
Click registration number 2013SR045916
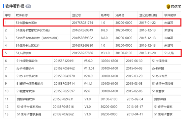pyautogui.click(x=63, y=107)
